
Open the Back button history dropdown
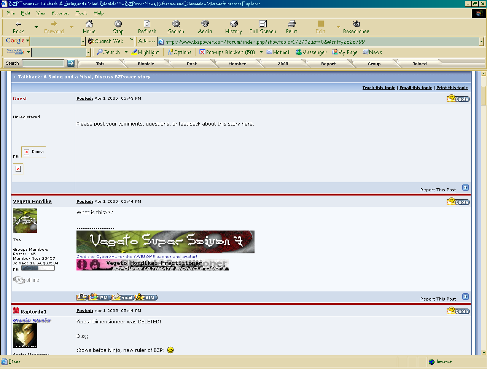pyautogui.click(x=36, y=27)
